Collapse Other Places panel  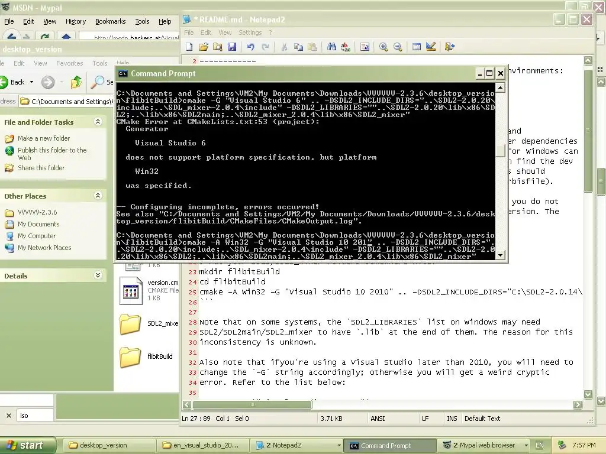[98, 195]
